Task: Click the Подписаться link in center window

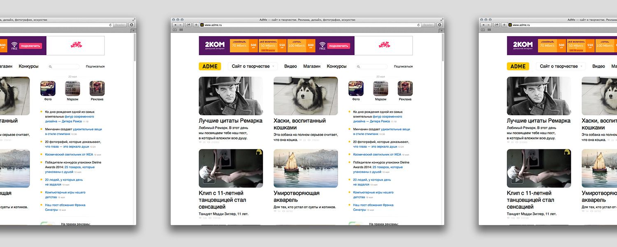Action: (x=403, y=66)
